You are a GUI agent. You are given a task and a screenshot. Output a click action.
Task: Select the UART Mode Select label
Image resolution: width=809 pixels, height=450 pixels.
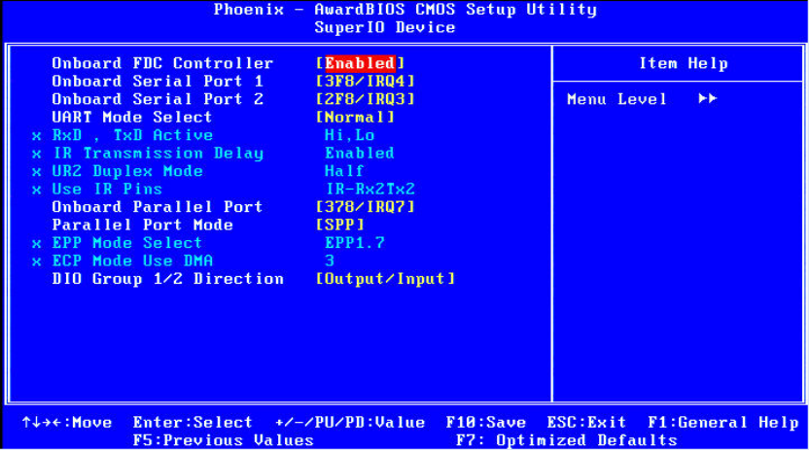(x=132, y=118)
